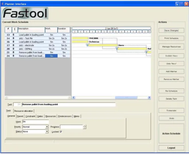The width and height of the screenshot is (189, 154).
Task: Click the lock icon in row 16
Action: point(14,42)
